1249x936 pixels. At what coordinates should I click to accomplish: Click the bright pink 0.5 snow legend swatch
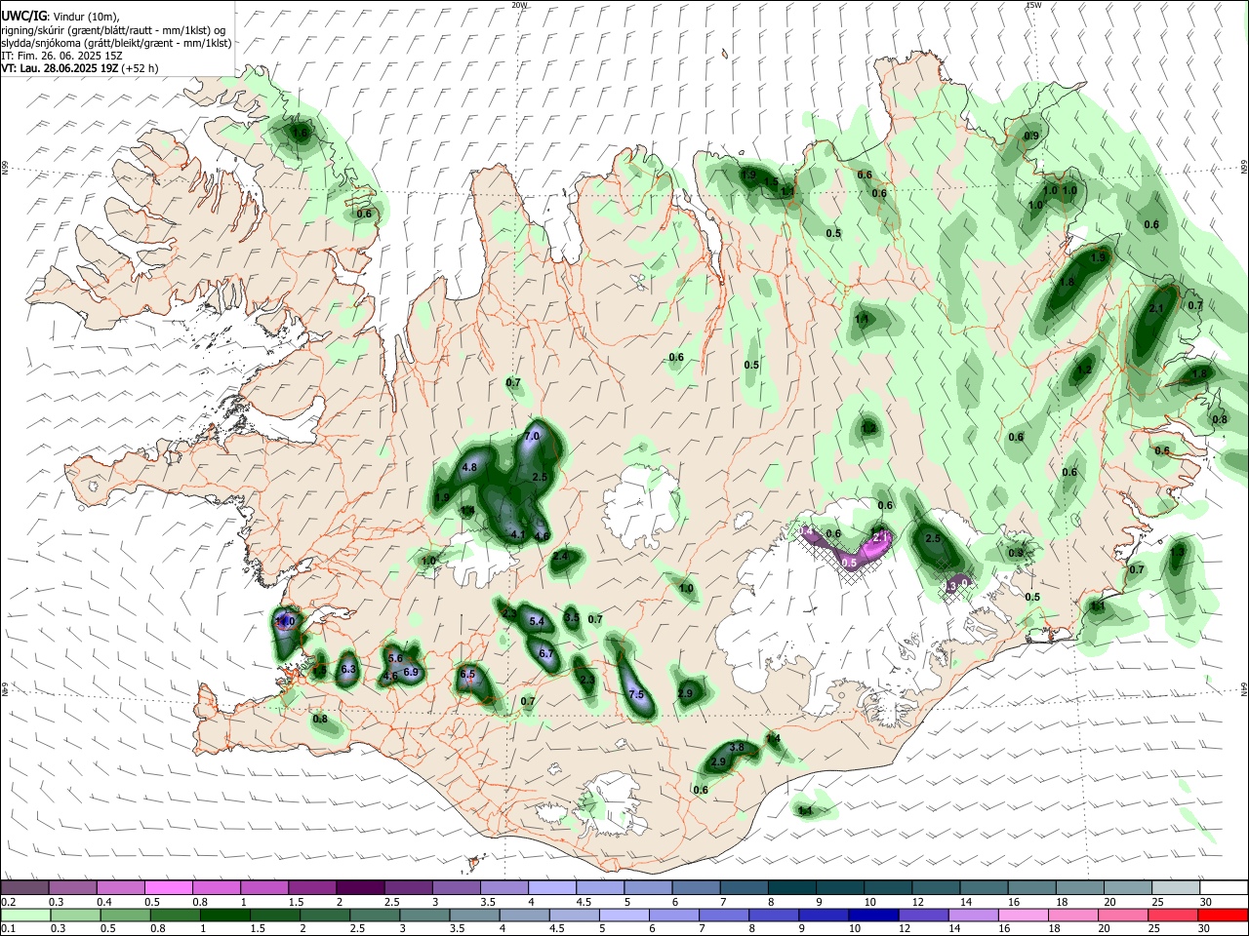[x=168, y=887]
